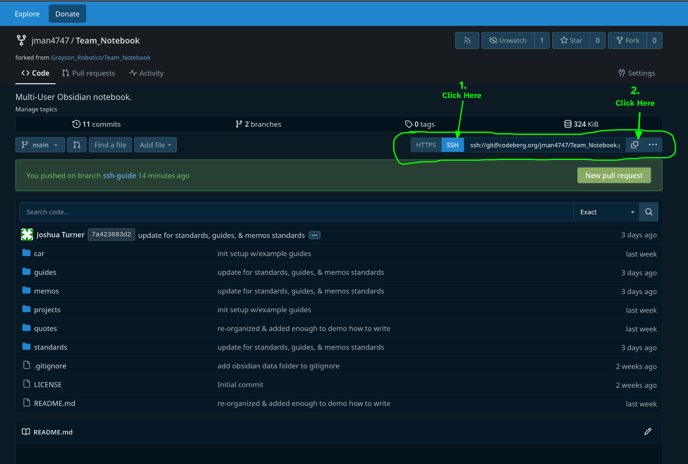Screen dimensions: 688x464
Task: Select the HTTPS clone option
Action: click(x=426, y=145)
